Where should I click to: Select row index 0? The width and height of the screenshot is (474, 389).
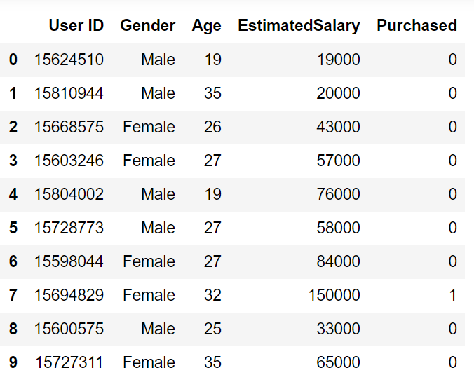(x=13, y=60)
